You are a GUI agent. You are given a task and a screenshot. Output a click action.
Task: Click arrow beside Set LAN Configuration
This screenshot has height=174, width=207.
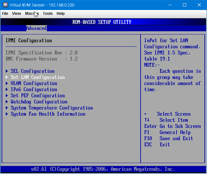tap(7, 77)
